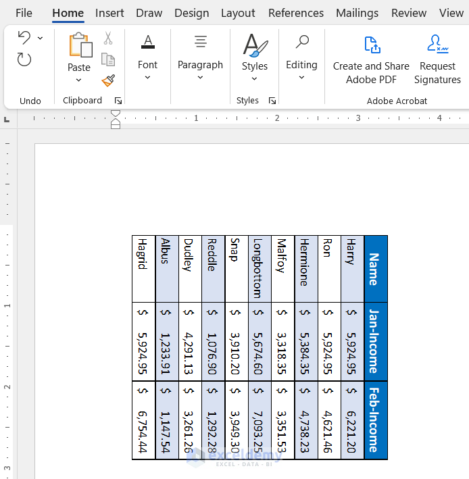Image resolution: width=469 pixels, height=479 pixels.
Task: Click the 5,384.35 Jan-Income value
Action: coord(305,353)
